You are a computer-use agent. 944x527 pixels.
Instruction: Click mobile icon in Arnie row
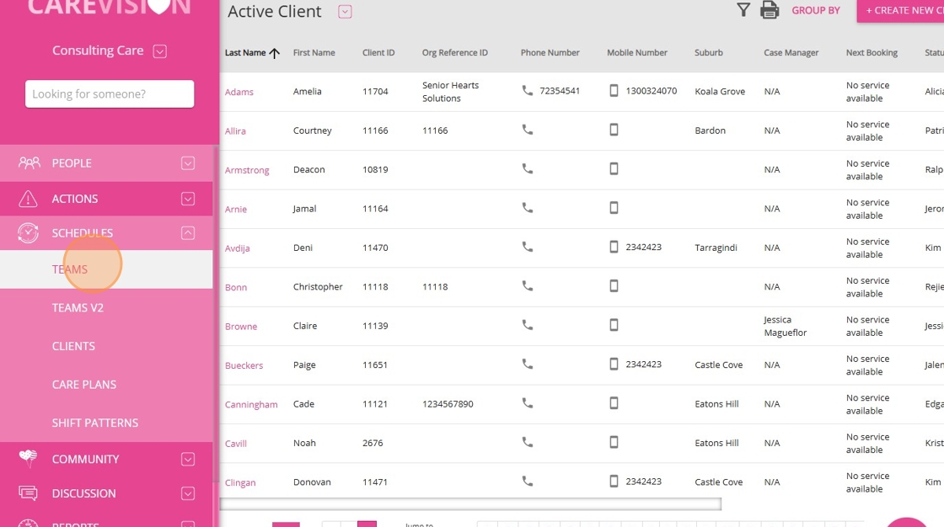coord(614,208)
